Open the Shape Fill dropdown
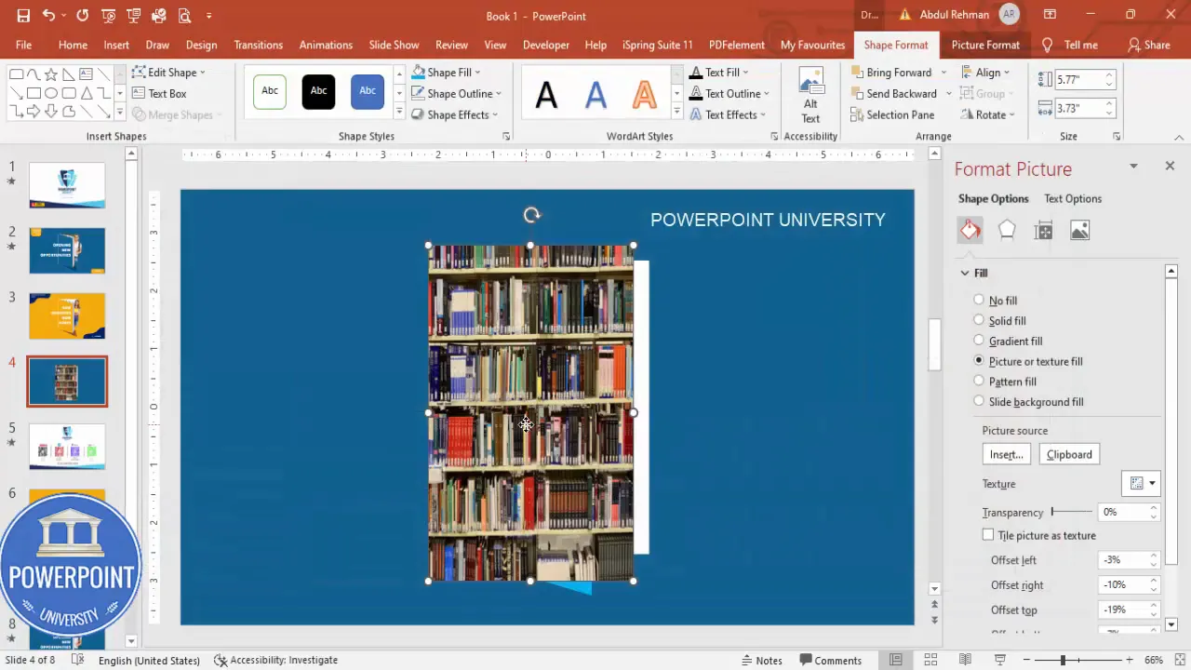1191x670 pixels. 447,73
